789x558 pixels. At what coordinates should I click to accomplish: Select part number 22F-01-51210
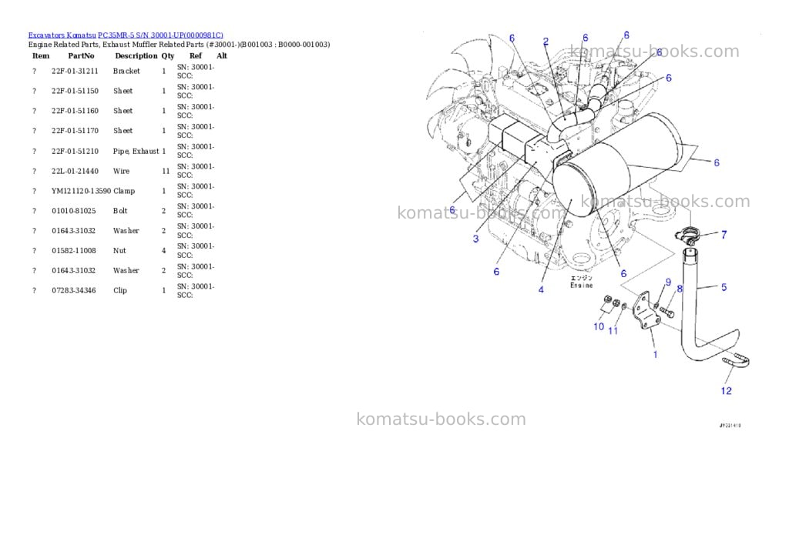75,152
